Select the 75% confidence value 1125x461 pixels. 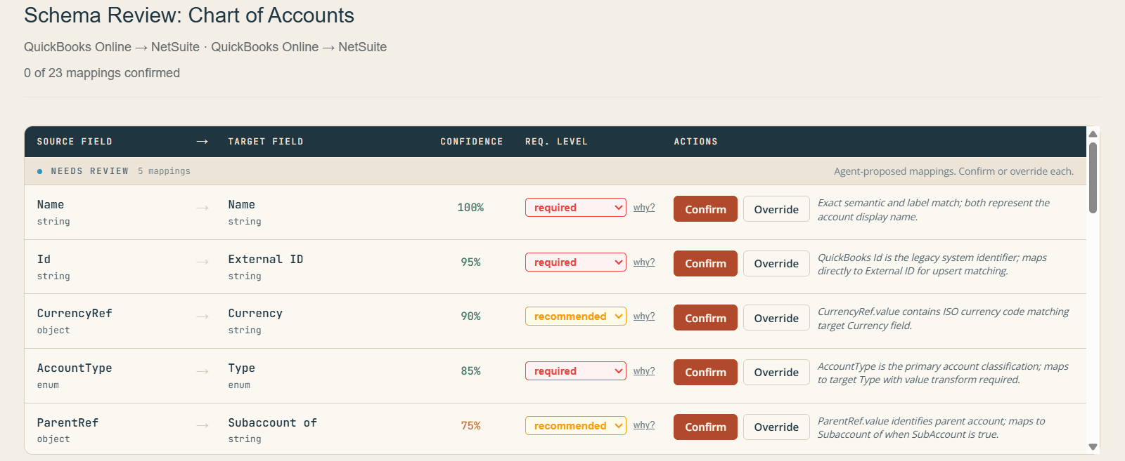click(x=470, y=426)
